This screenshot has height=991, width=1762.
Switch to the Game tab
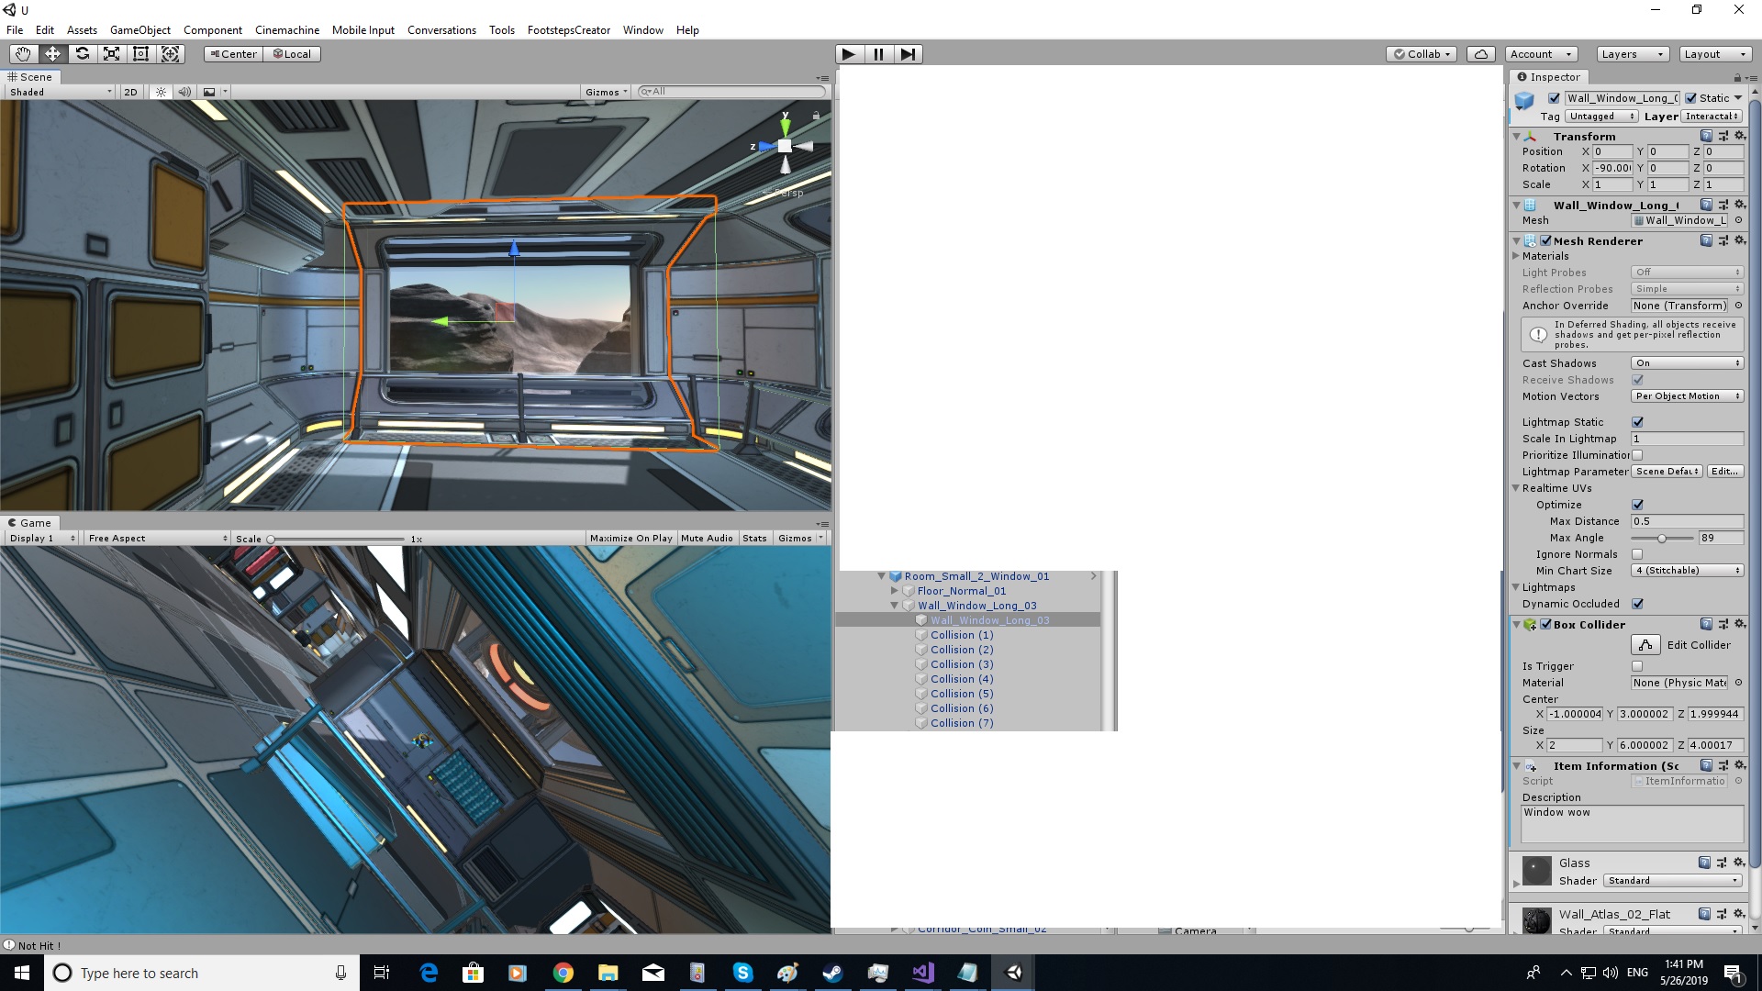coord(31,522)
